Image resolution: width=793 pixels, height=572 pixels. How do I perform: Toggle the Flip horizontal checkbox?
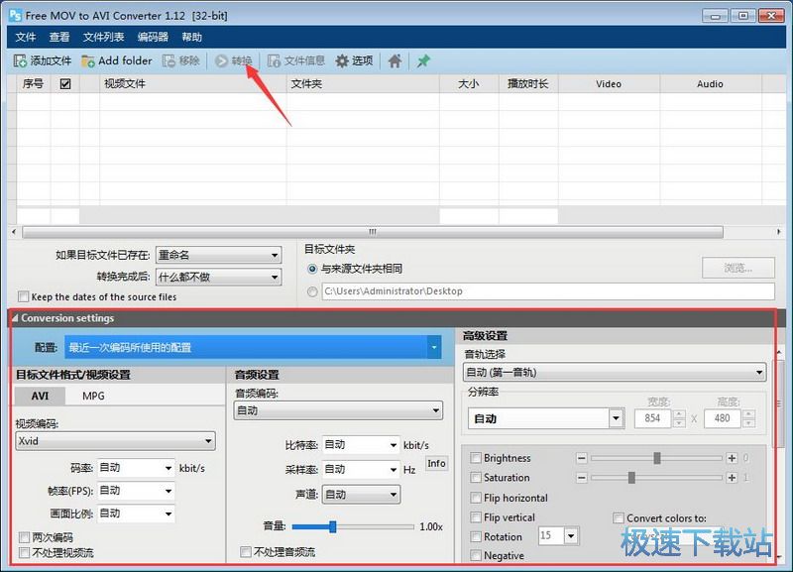coord(475,498)
